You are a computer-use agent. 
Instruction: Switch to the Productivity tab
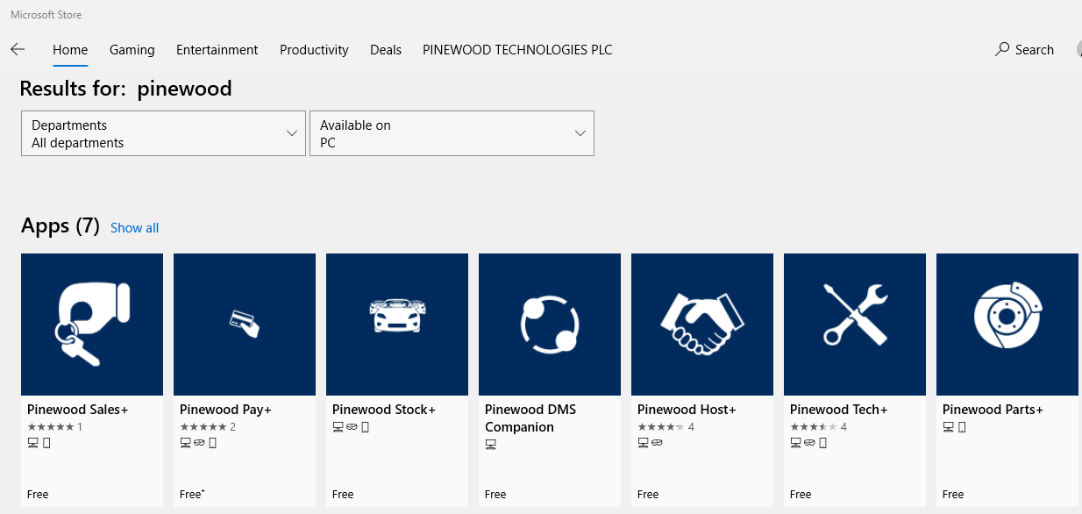tap(313, 50)
